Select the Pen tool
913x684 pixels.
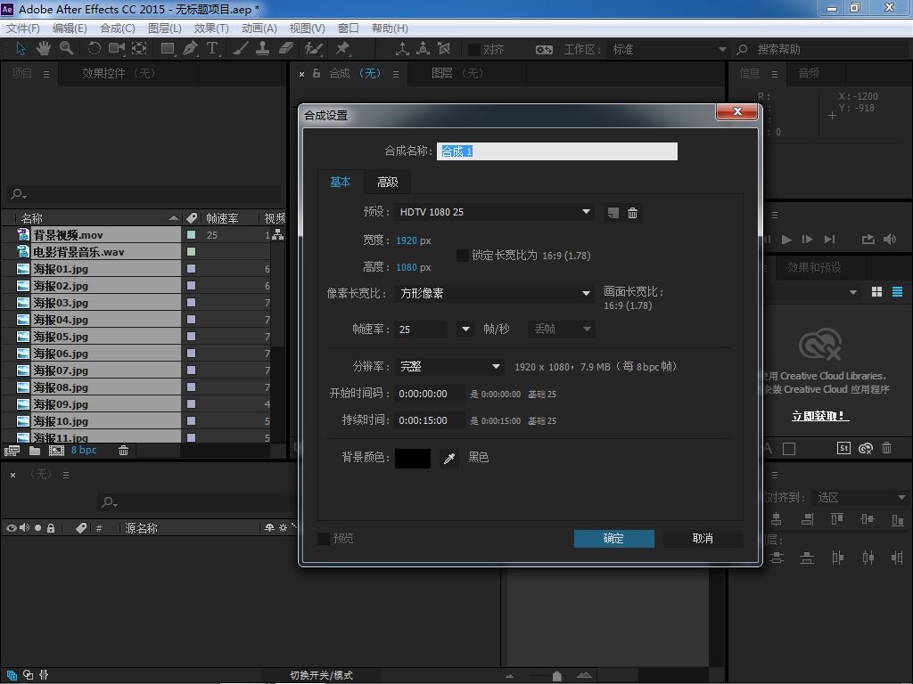[190, 49]
